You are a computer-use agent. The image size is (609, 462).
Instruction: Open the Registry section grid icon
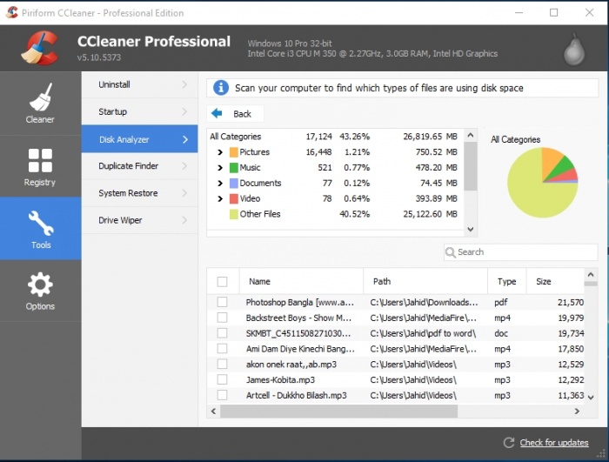(40, 160)
